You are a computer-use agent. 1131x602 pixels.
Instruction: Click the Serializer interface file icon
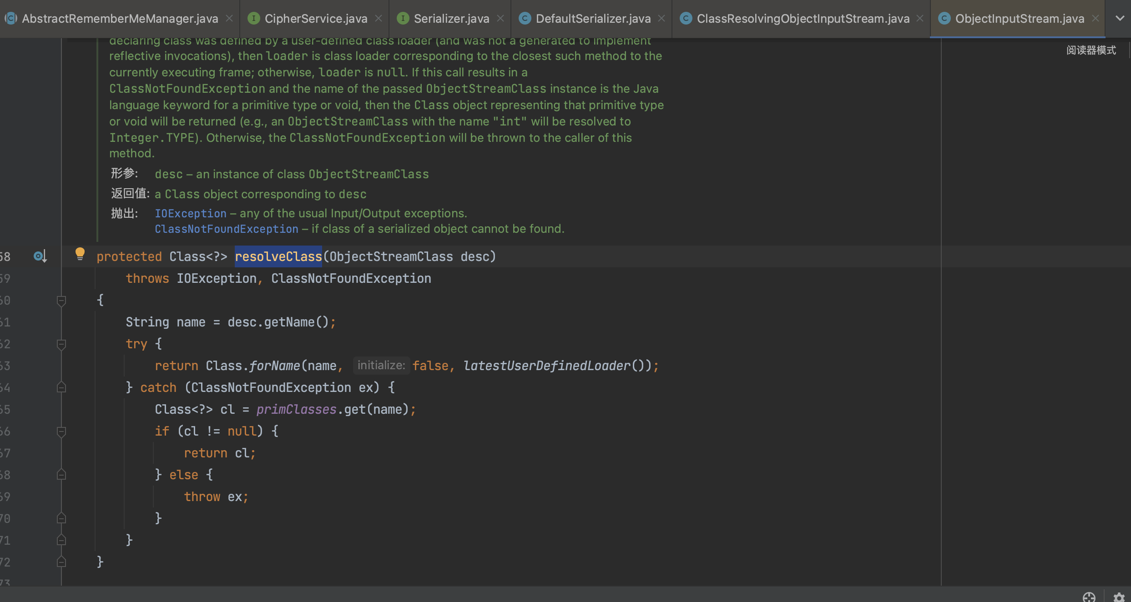(403, 18)
